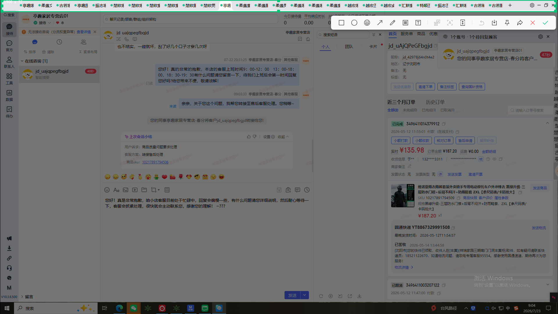Viewport: 558px width, 314px height.
Task: Open the 联系人 contacts section in the sidebar
Action: tap(9, 62)
